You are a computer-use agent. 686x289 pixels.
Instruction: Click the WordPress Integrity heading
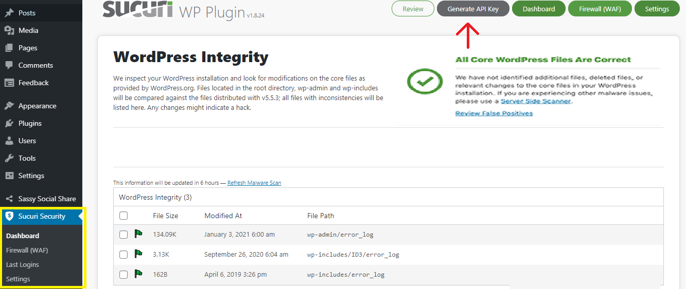click(191, 57)
